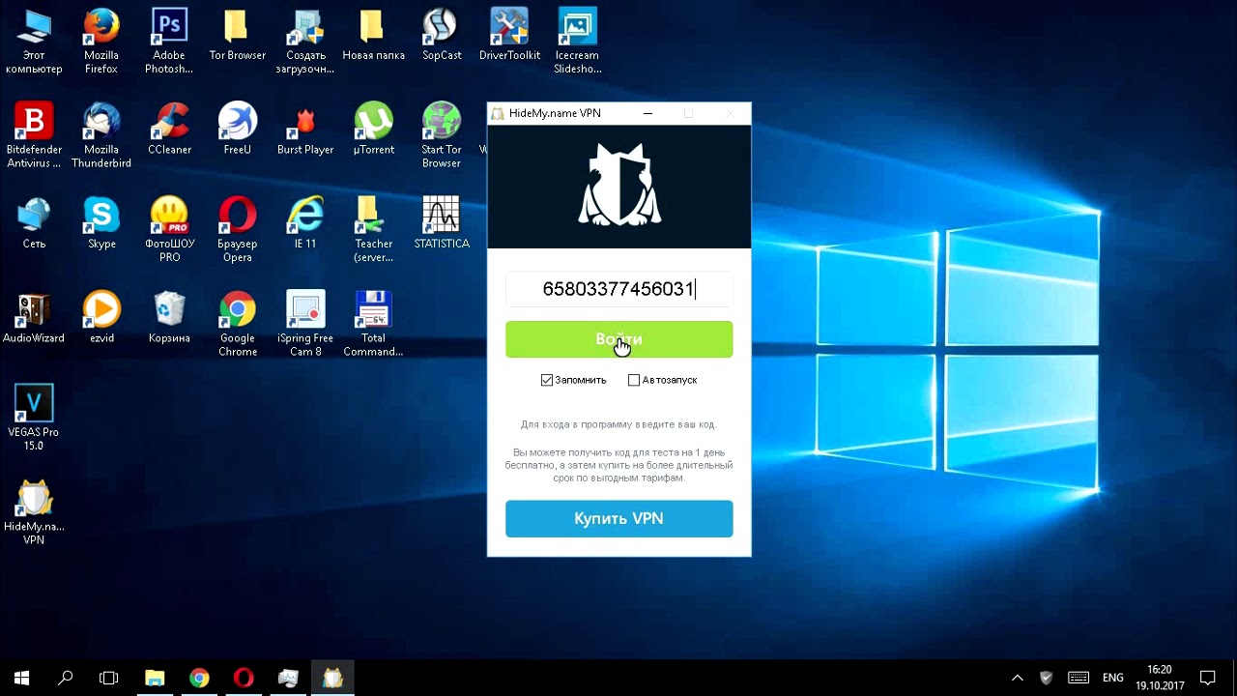Open Task View on the taskbar
This screenshot has height=696, width=1237.
[x=109, y=678]
